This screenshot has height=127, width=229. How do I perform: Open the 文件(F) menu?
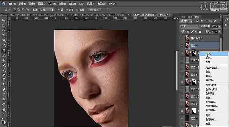pos(12,4)
